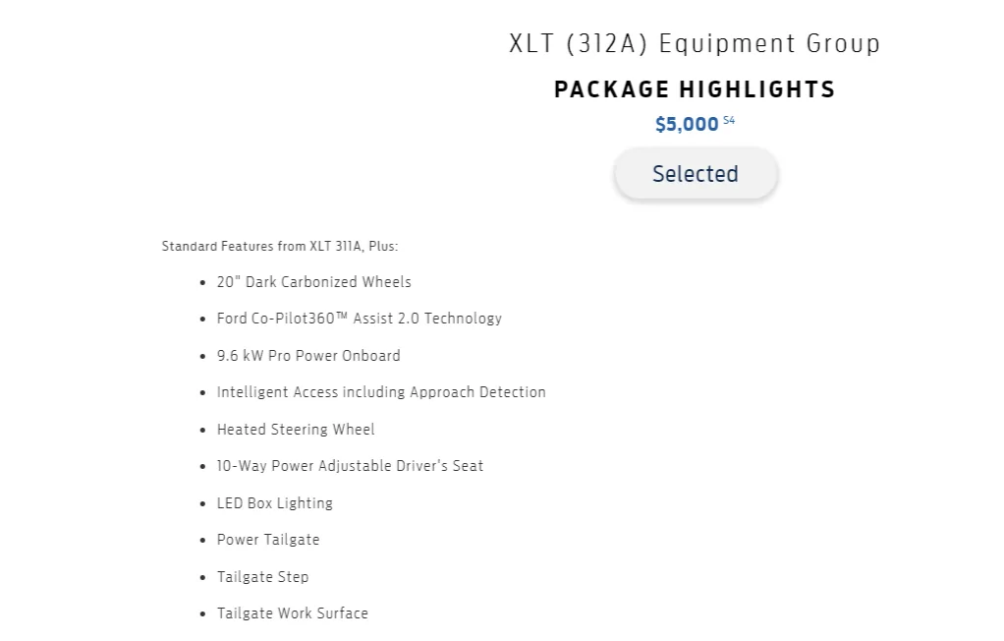
Task: Click Ford Co-Pilot360 Assist 2.0 Technology item
Action: 360,319
